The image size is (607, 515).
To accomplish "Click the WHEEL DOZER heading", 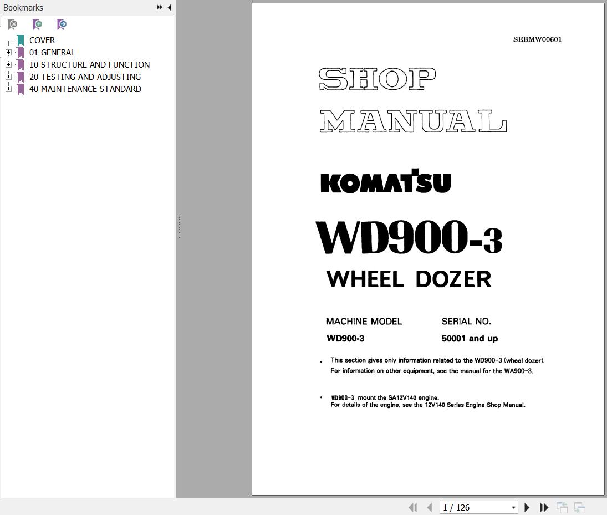I will [409, 279].
